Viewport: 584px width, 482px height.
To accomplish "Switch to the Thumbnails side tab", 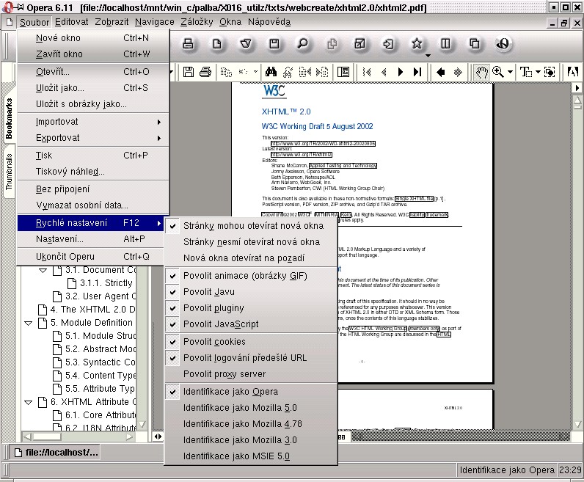I will [x=9, y=172].
